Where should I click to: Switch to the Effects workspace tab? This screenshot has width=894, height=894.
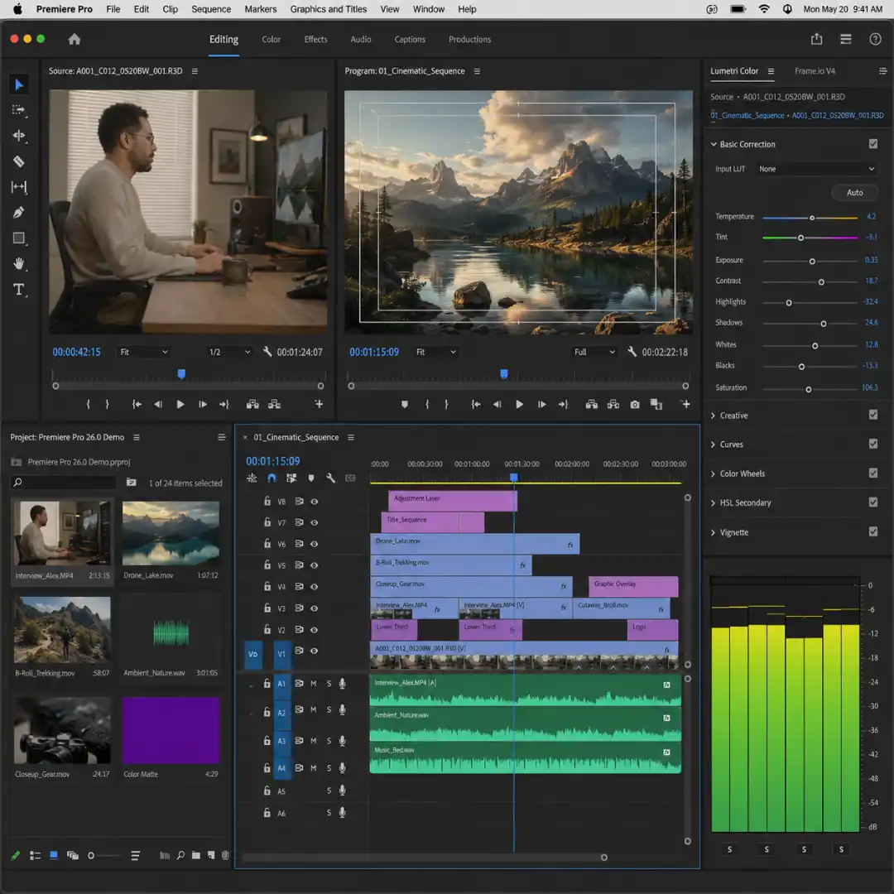click(x=315, y=40)
